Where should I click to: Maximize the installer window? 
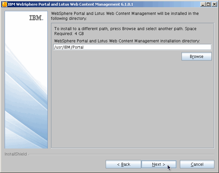pyautogui.click(x=208, y=4)
